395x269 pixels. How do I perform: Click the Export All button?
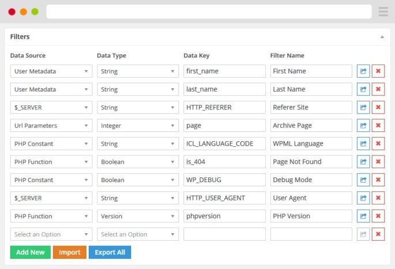point(110,252)
